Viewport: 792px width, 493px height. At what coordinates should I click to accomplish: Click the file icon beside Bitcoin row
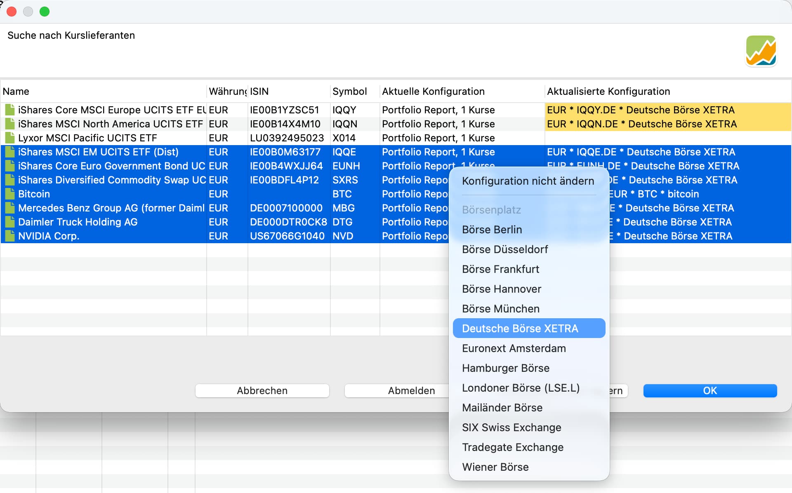point(10,194)
